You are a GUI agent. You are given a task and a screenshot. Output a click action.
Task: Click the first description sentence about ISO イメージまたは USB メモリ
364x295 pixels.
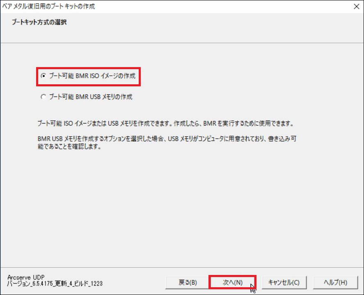click(165, 124)
